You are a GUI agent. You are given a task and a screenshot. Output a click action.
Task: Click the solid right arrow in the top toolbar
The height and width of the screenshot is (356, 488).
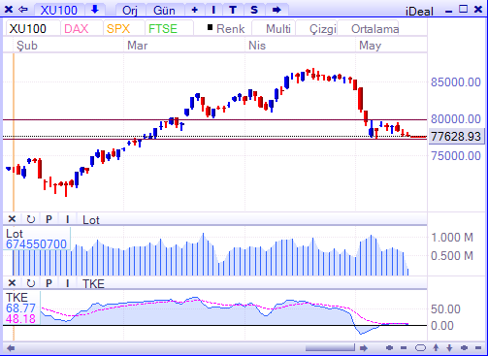pos(277,10)
